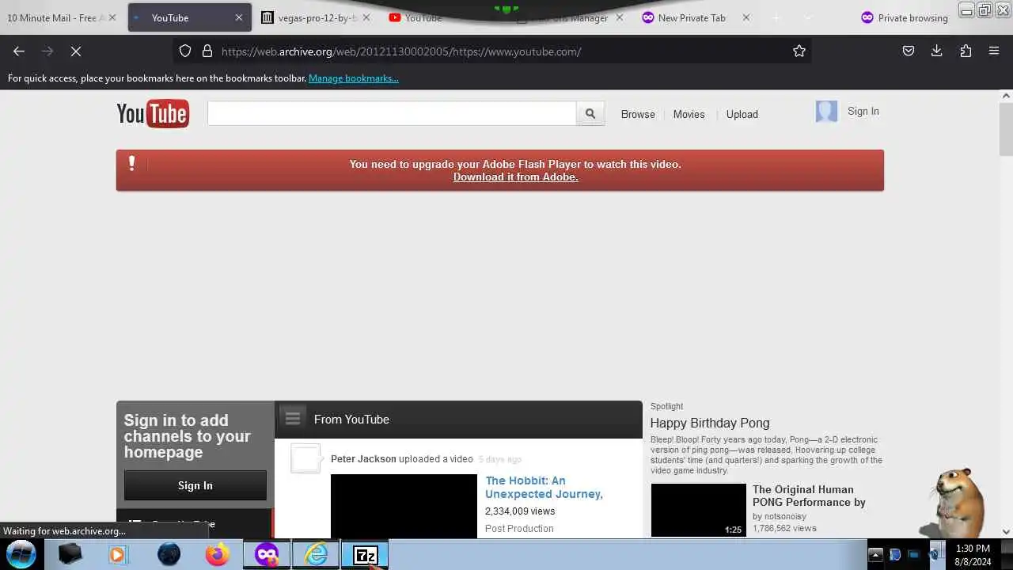Open the media player taskbar icon
1013x570 pixels.
pos(117,554)
